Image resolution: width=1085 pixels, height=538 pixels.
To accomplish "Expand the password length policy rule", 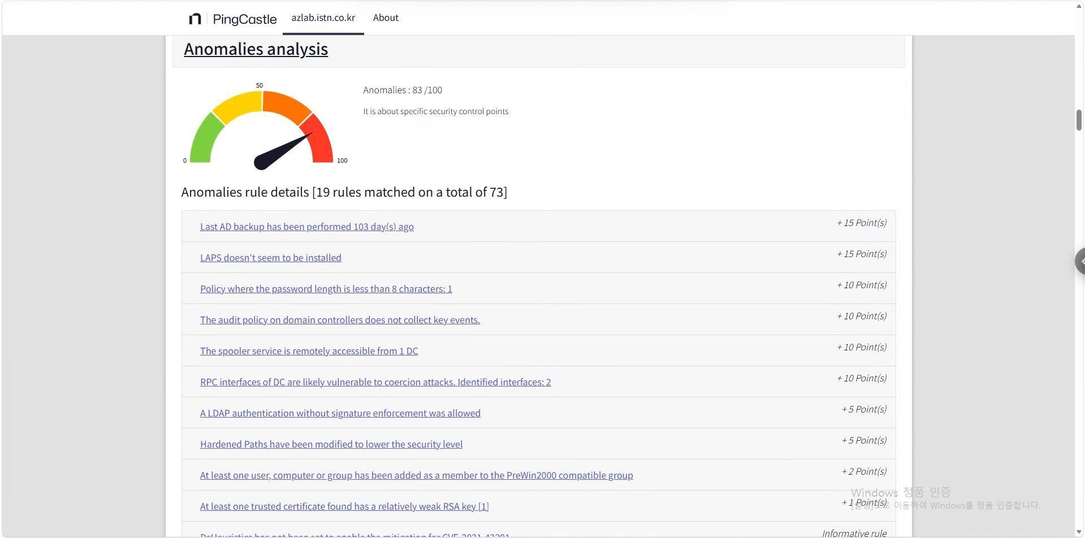I will point(326,289).
